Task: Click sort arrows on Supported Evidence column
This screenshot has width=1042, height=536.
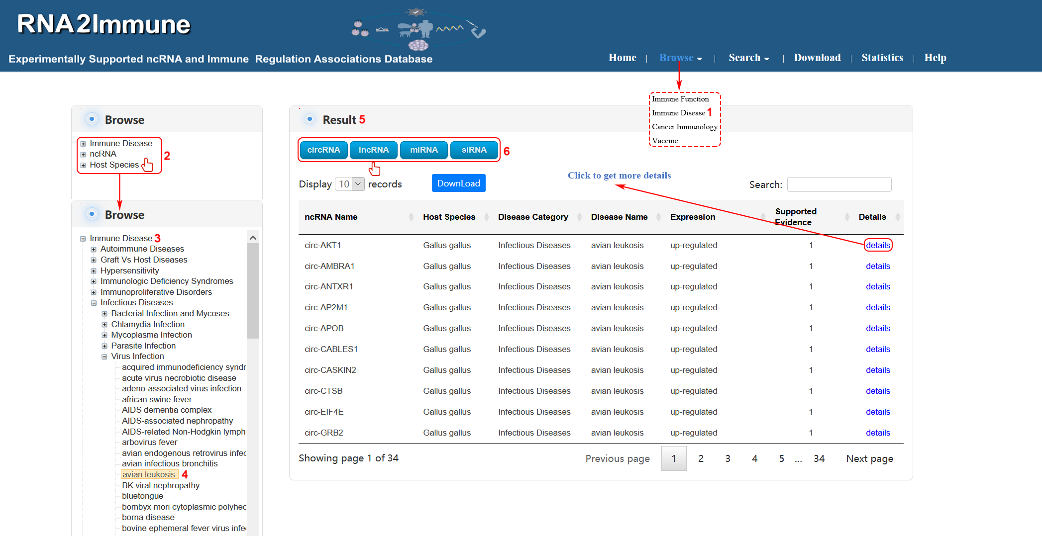Action: pyautogui.click(x=847, y=217)
